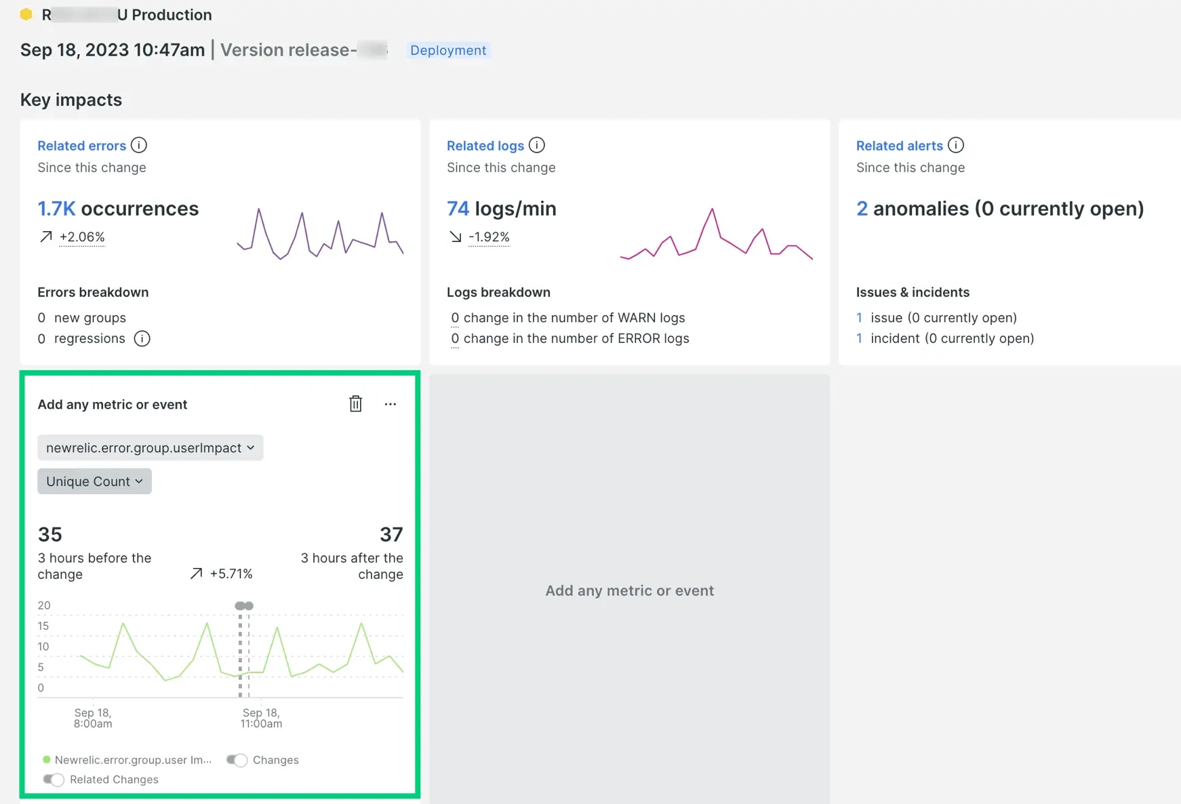Open the three-dot more options menu
1181x804 pixels.
[x=391, y=404]
